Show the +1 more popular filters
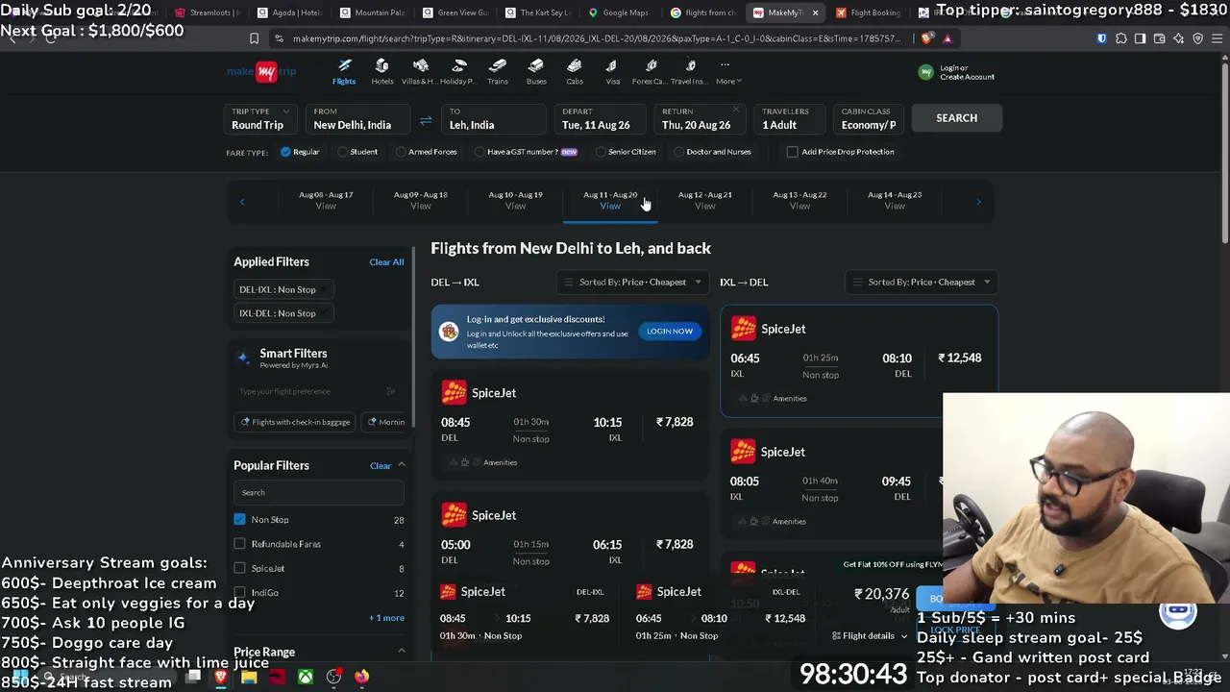The image size is (1230, 692). pos(386,618)
